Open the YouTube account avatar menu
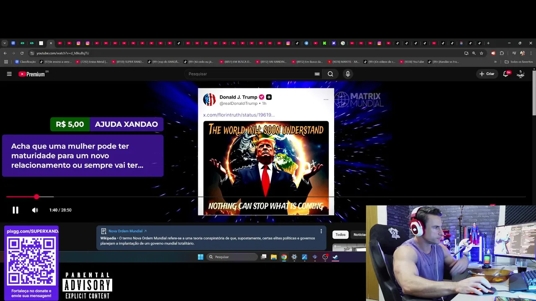This screenshot has height=301, width=536. [x=521, y=74]
